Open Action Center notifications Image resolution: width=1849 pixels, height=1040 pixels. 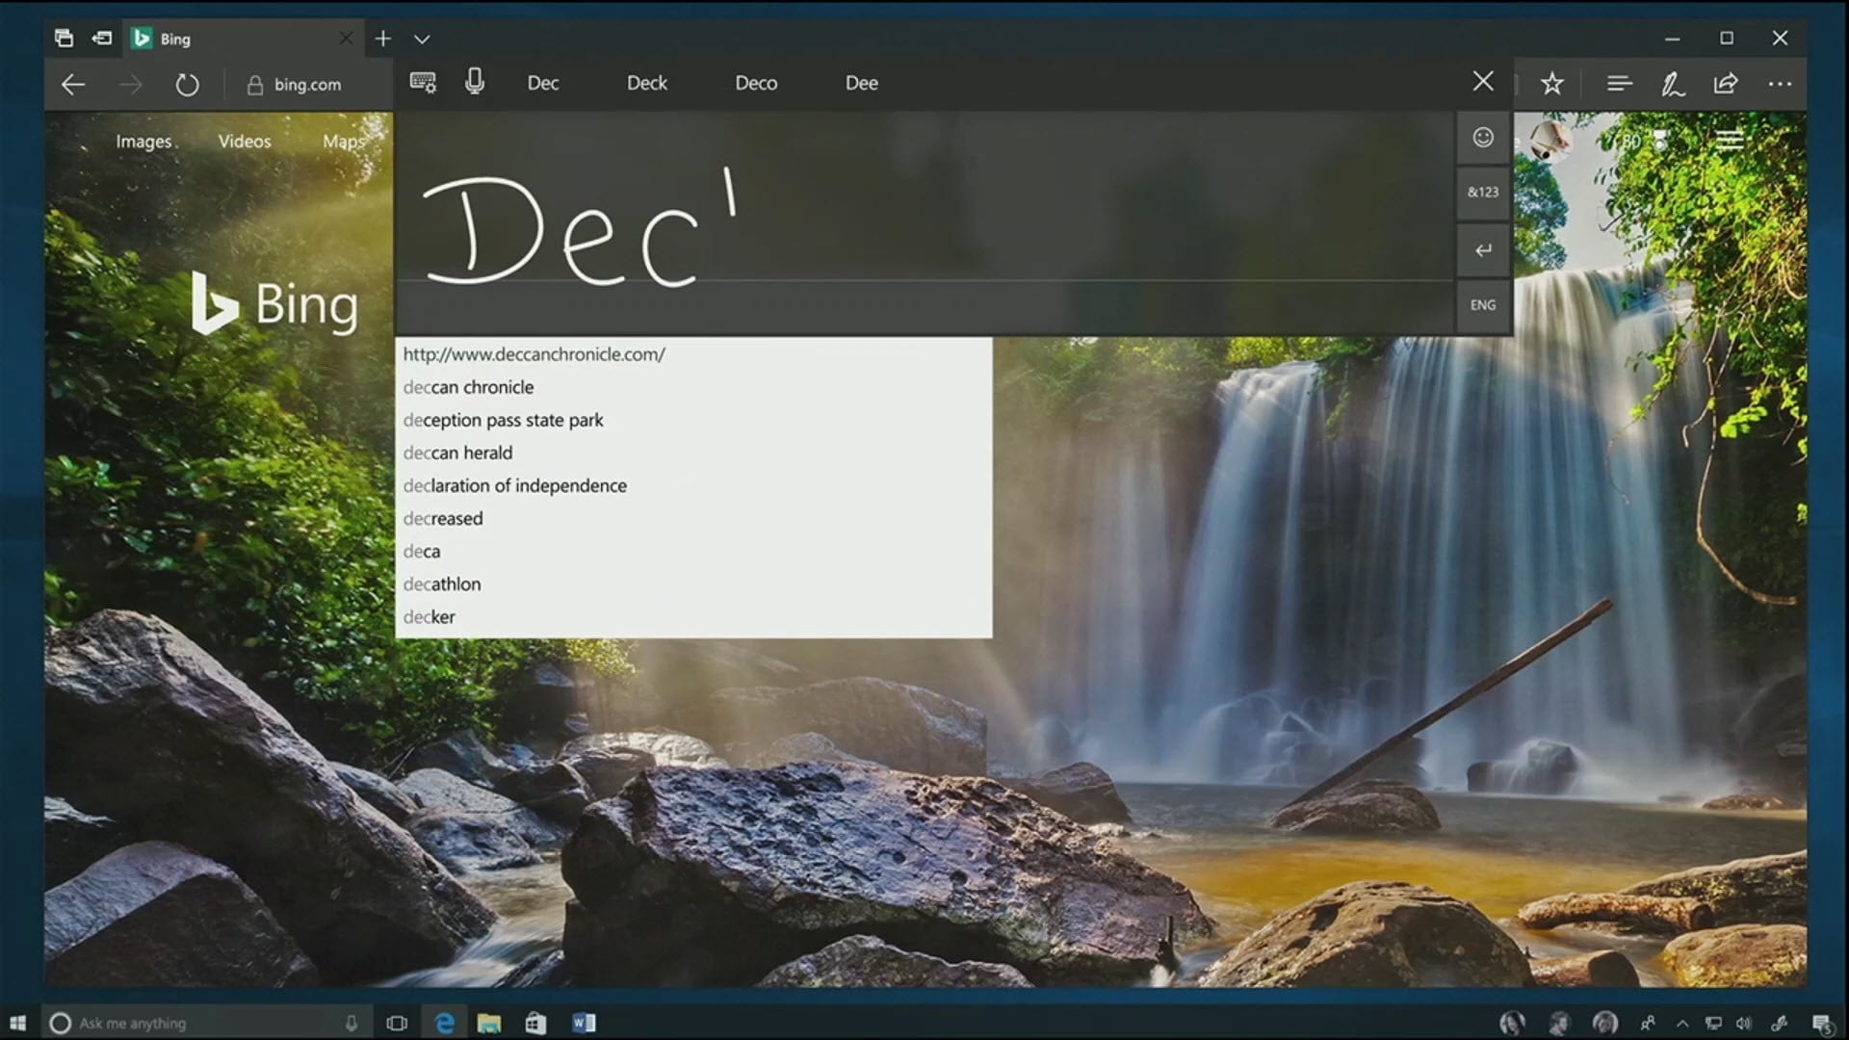point(1822,1024)
